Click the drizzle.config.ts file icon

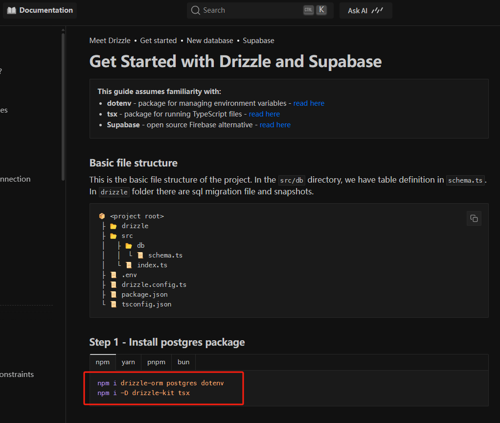coord(113,285)
